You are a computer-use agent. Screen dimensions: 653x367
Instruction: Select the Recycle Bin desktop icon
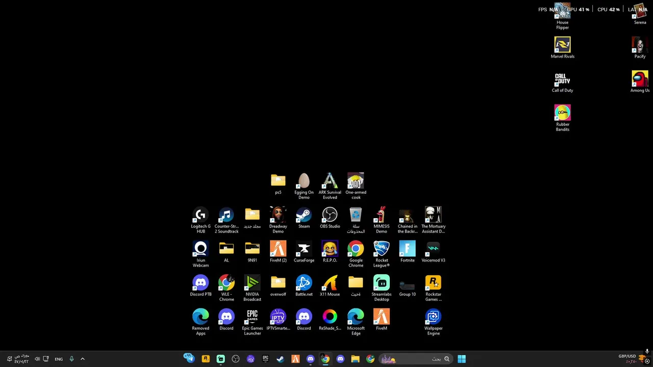click(x=356, y=220)
